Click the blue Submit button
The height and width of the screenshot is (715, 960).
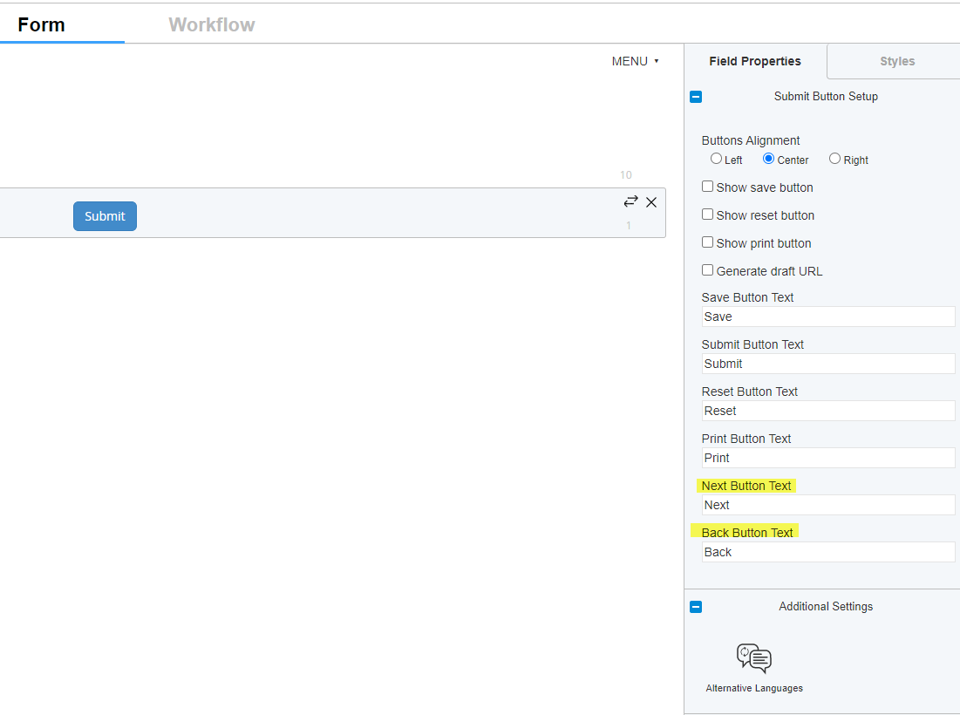(105, 216)
